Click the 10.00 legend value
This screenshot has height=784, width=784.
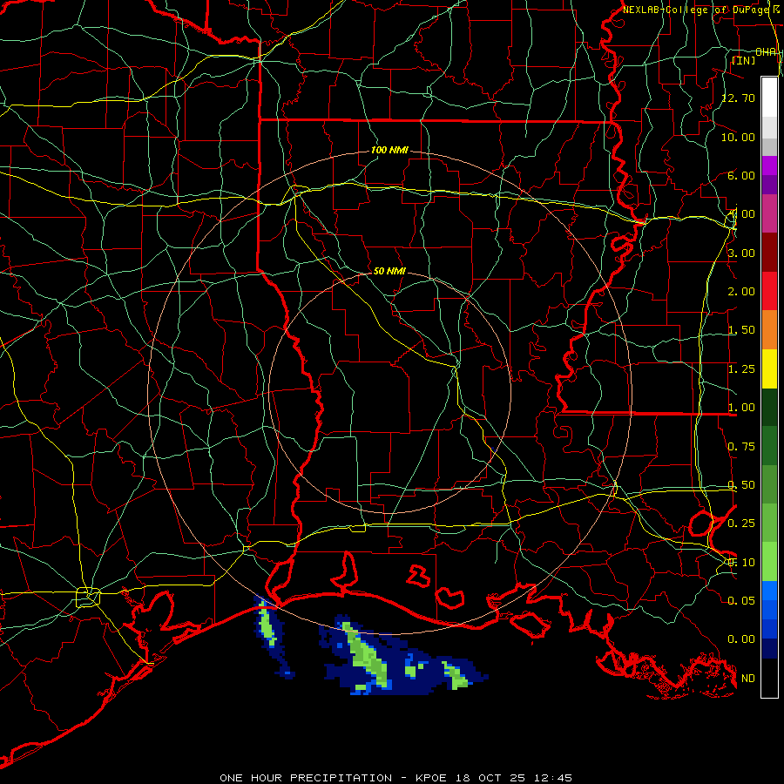click(x=739, y=137)
